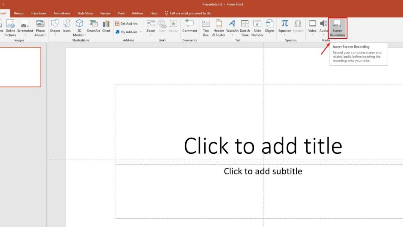
Task: Insert a Comment
Action: (x=190, y=26)
